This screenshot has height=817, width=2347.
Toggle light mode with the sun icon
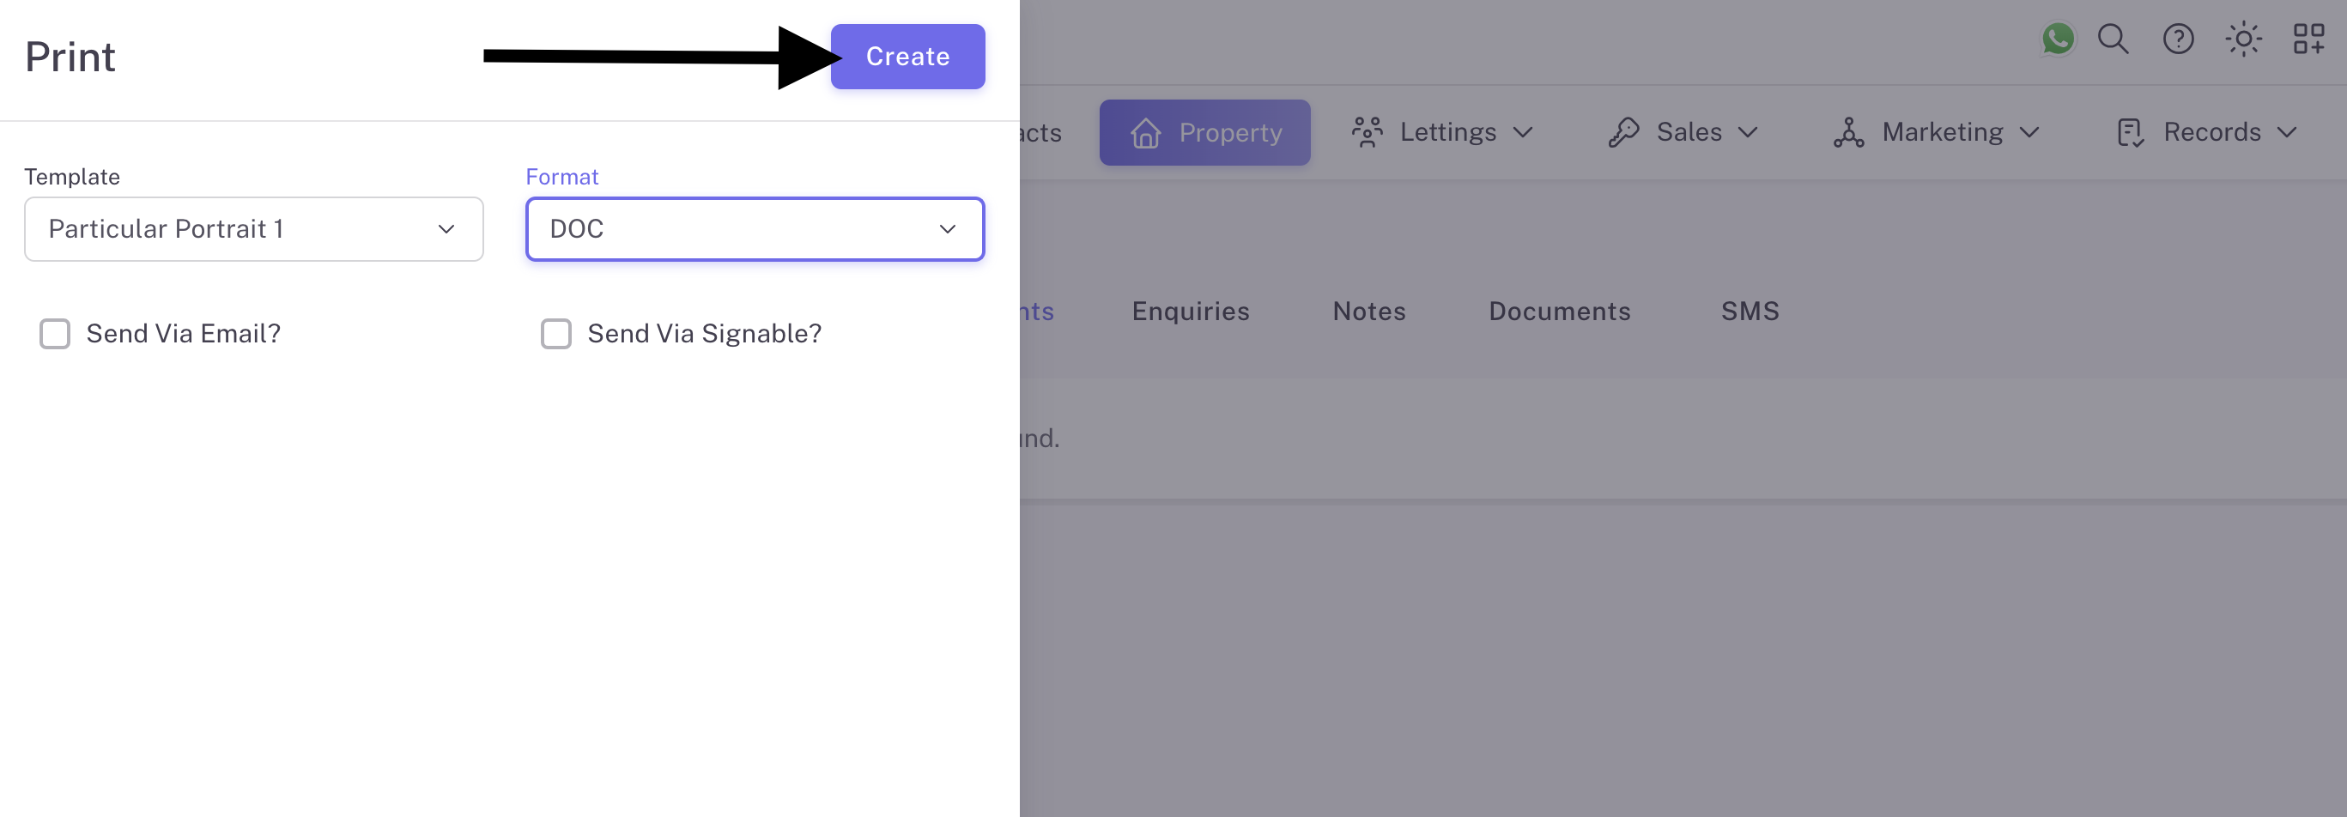pyautogui.click(x=2242, y=39)
